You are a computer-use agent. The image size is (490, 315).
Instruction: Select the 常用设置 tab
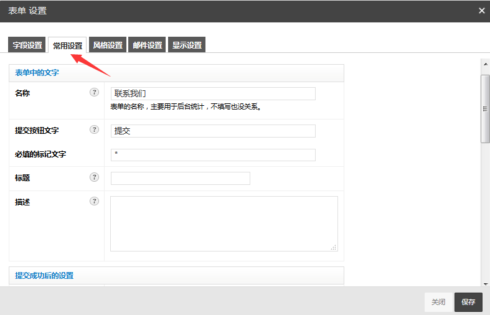[67, 45]
